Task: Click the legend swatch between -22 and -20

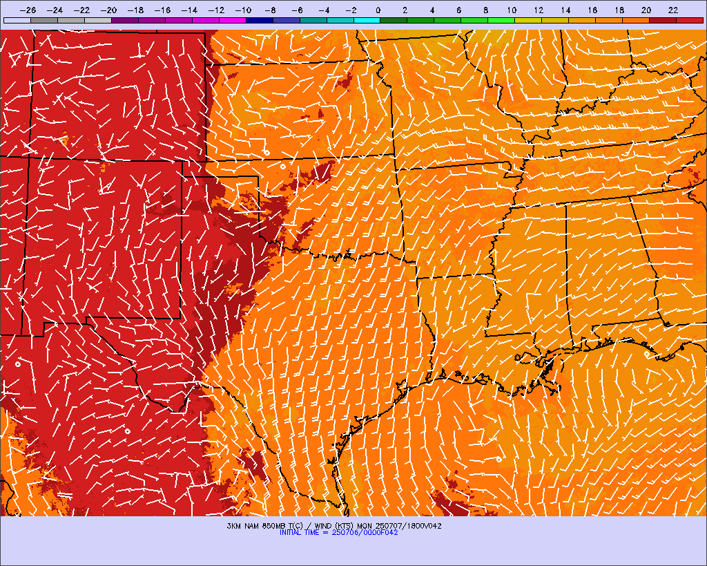Action: [x=98, y=20]
